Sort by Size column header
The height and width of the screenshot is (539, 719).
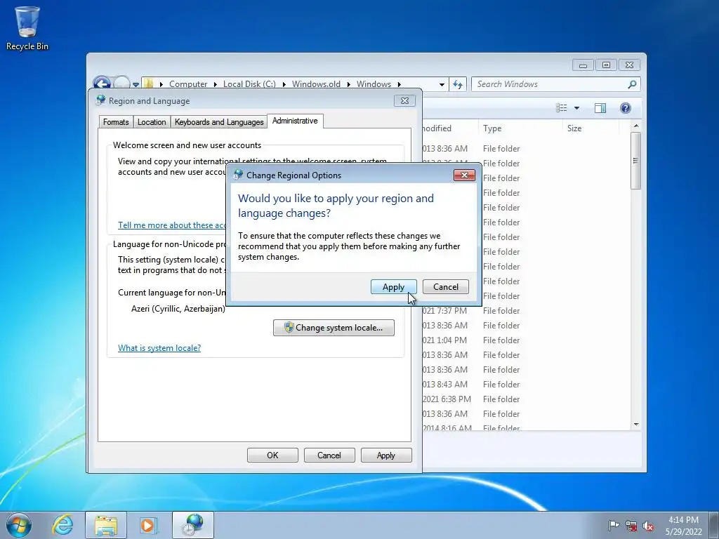pos(591,128)
